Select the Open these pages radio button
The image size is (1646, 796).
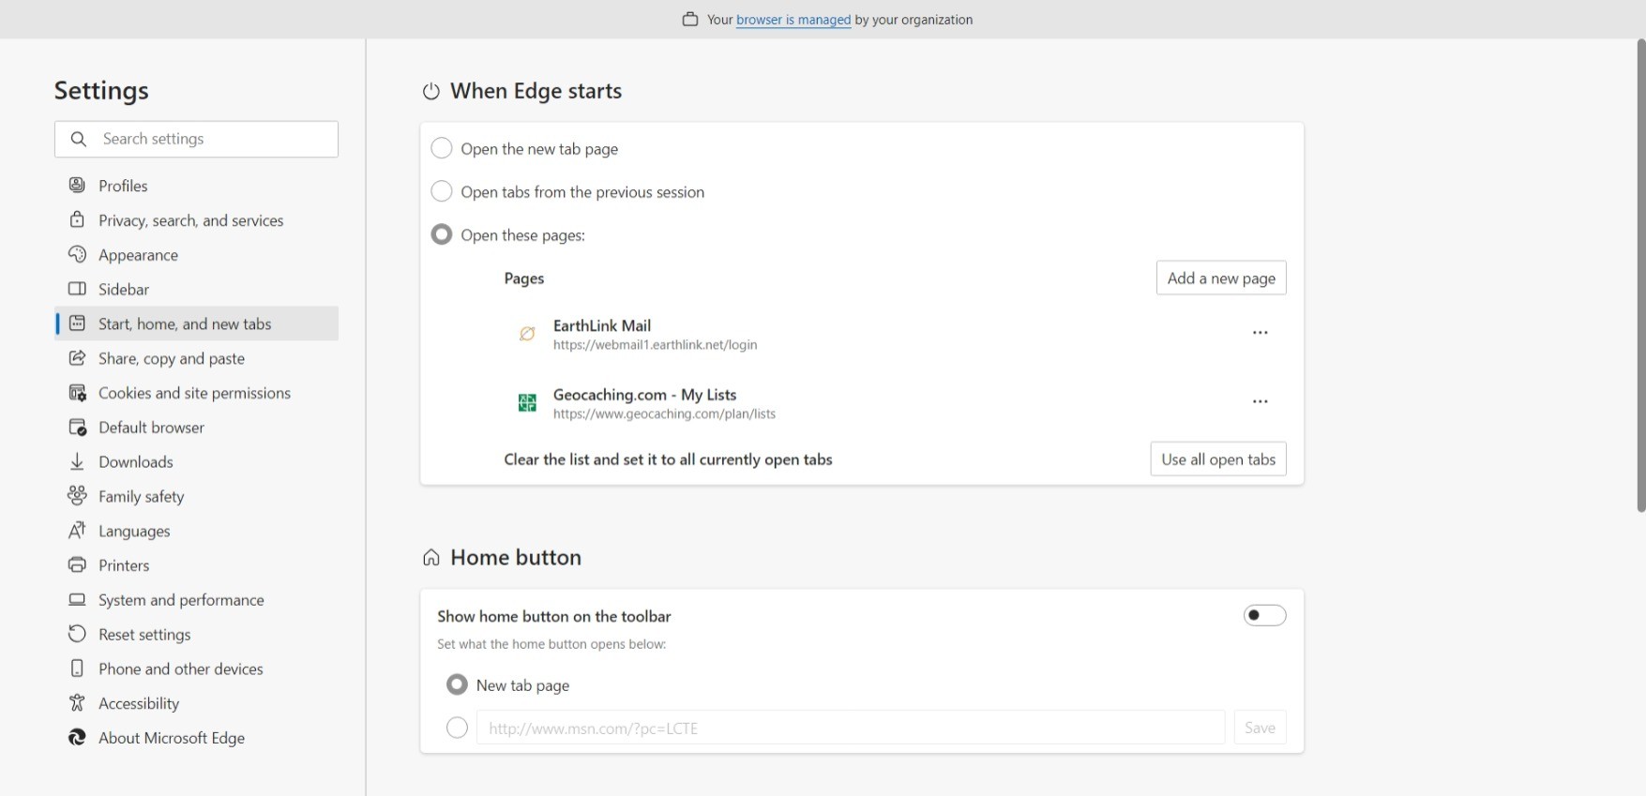click(442, 234)
